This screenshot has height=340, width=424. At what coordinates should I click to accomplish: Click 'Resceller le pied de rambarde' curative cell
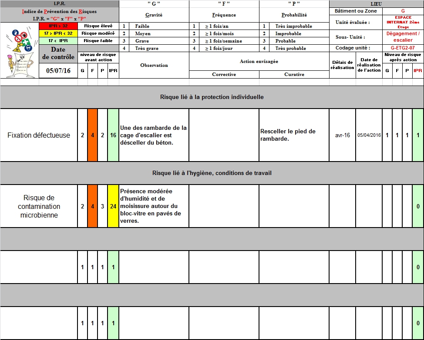[294, 135]
